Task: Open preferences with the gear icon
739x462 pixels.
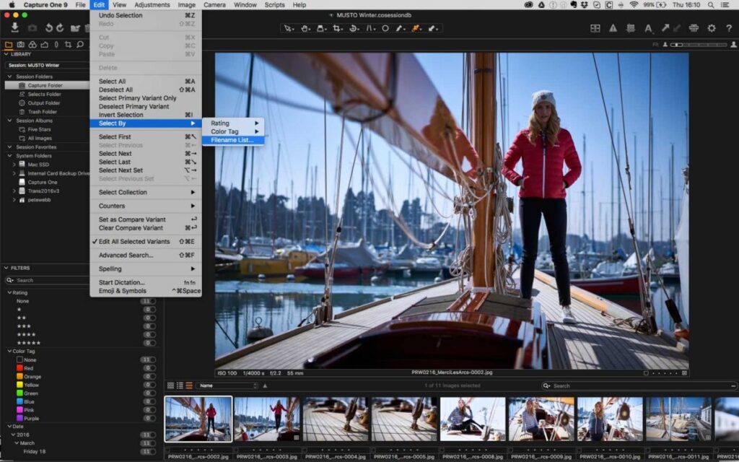Action: pos(712,28)
